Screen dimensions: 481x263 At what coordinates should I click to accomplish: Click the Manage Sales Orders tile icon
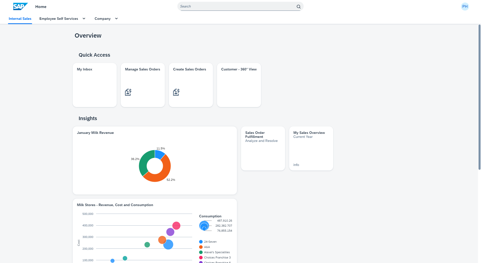click(128, 92)
